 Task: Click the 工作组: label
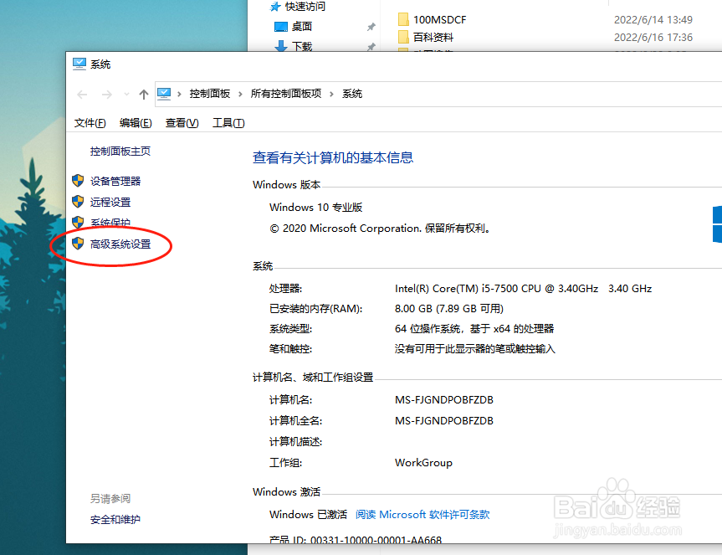point(285,463)
